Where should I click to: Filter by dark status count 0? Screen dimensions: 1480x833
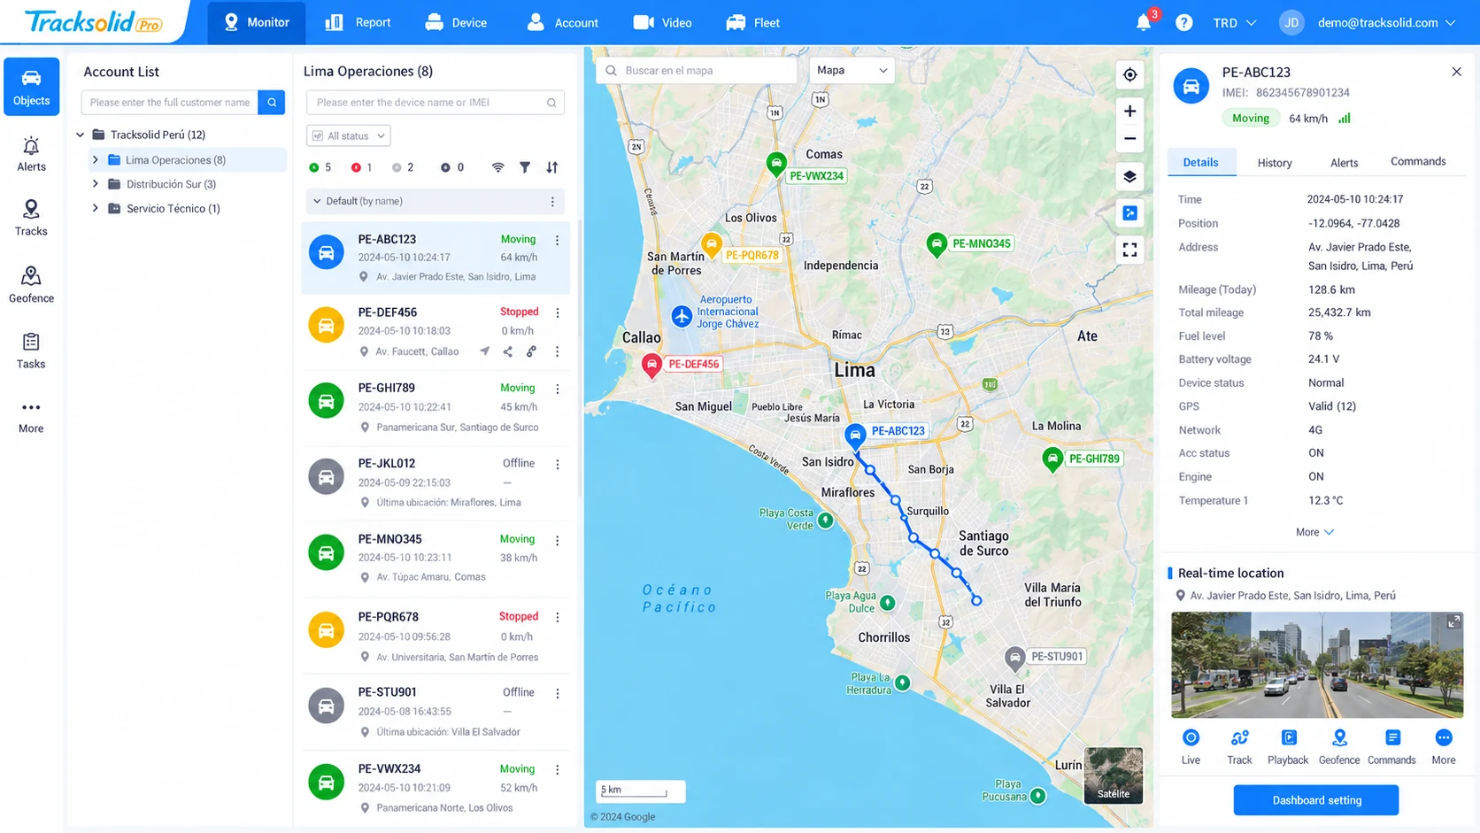click(x=452, y=167)
